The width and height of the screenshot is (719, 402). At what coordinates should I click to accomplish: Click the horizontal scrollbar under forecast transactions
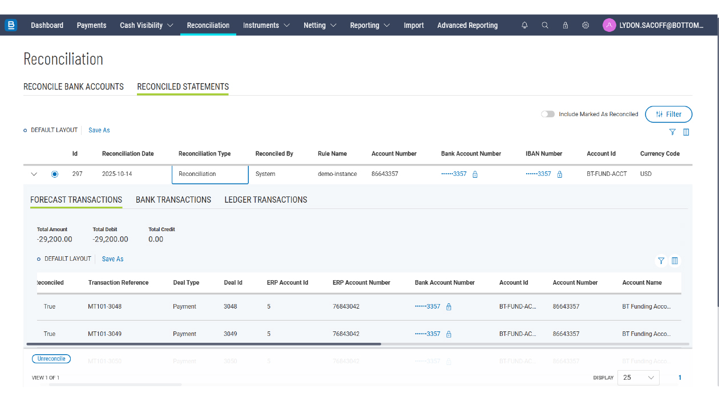pyautogui.click(x=203, y=344)
